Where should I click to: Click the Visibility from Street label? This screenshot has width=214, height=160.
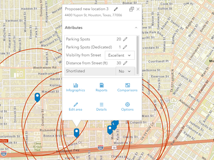83,55
